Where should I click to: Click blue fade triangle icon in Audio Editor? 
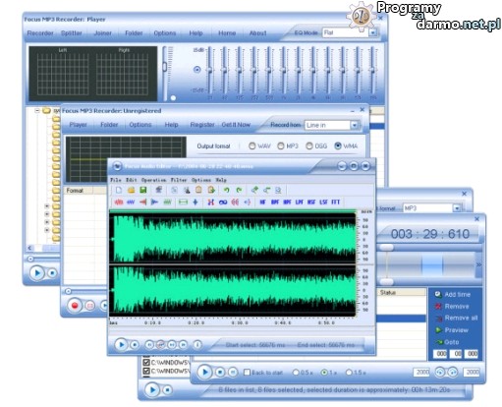pos(154,203)
